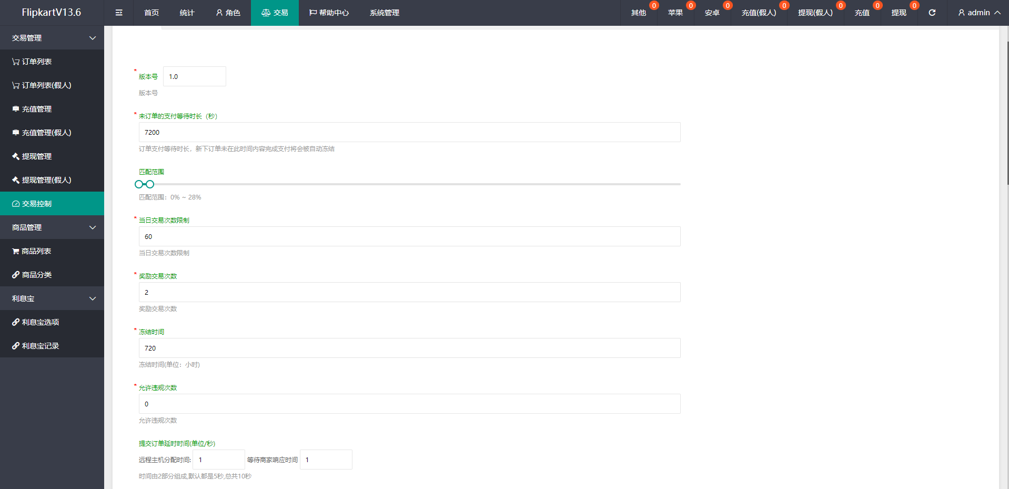Click the notification badge on 充值(假人)
Image resolution: width=1009 pixels, height=489 pixels.
[784, 5]
